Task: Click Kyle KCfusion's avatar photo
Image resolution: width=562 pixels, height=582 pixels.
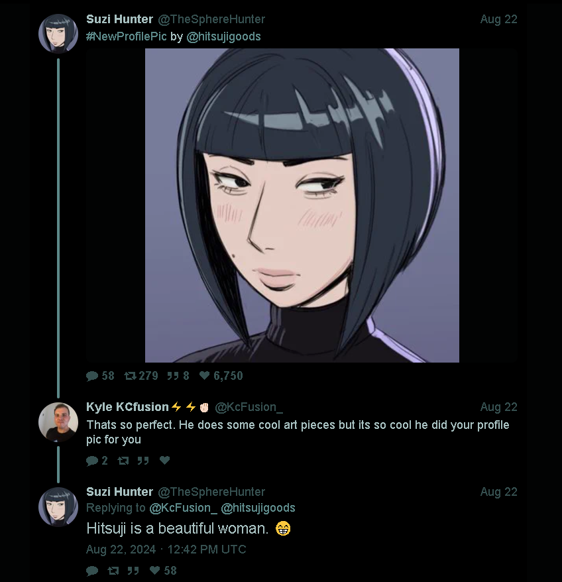Action: (58, 422)
